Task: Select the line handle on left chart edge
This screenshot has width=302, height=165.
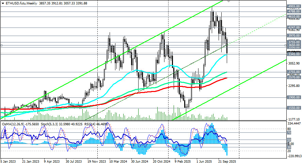Action: 1,45
